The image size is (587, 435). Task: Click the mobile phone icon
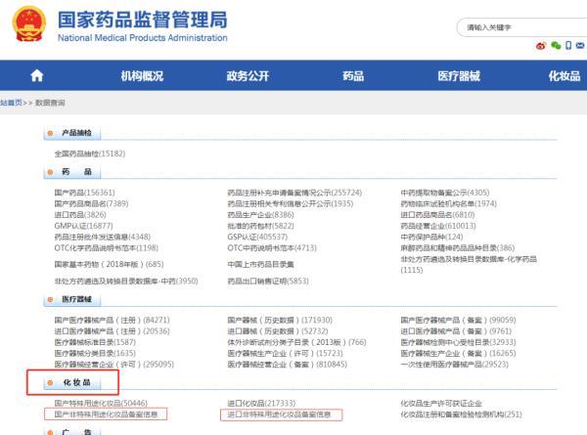click(568, 46)
